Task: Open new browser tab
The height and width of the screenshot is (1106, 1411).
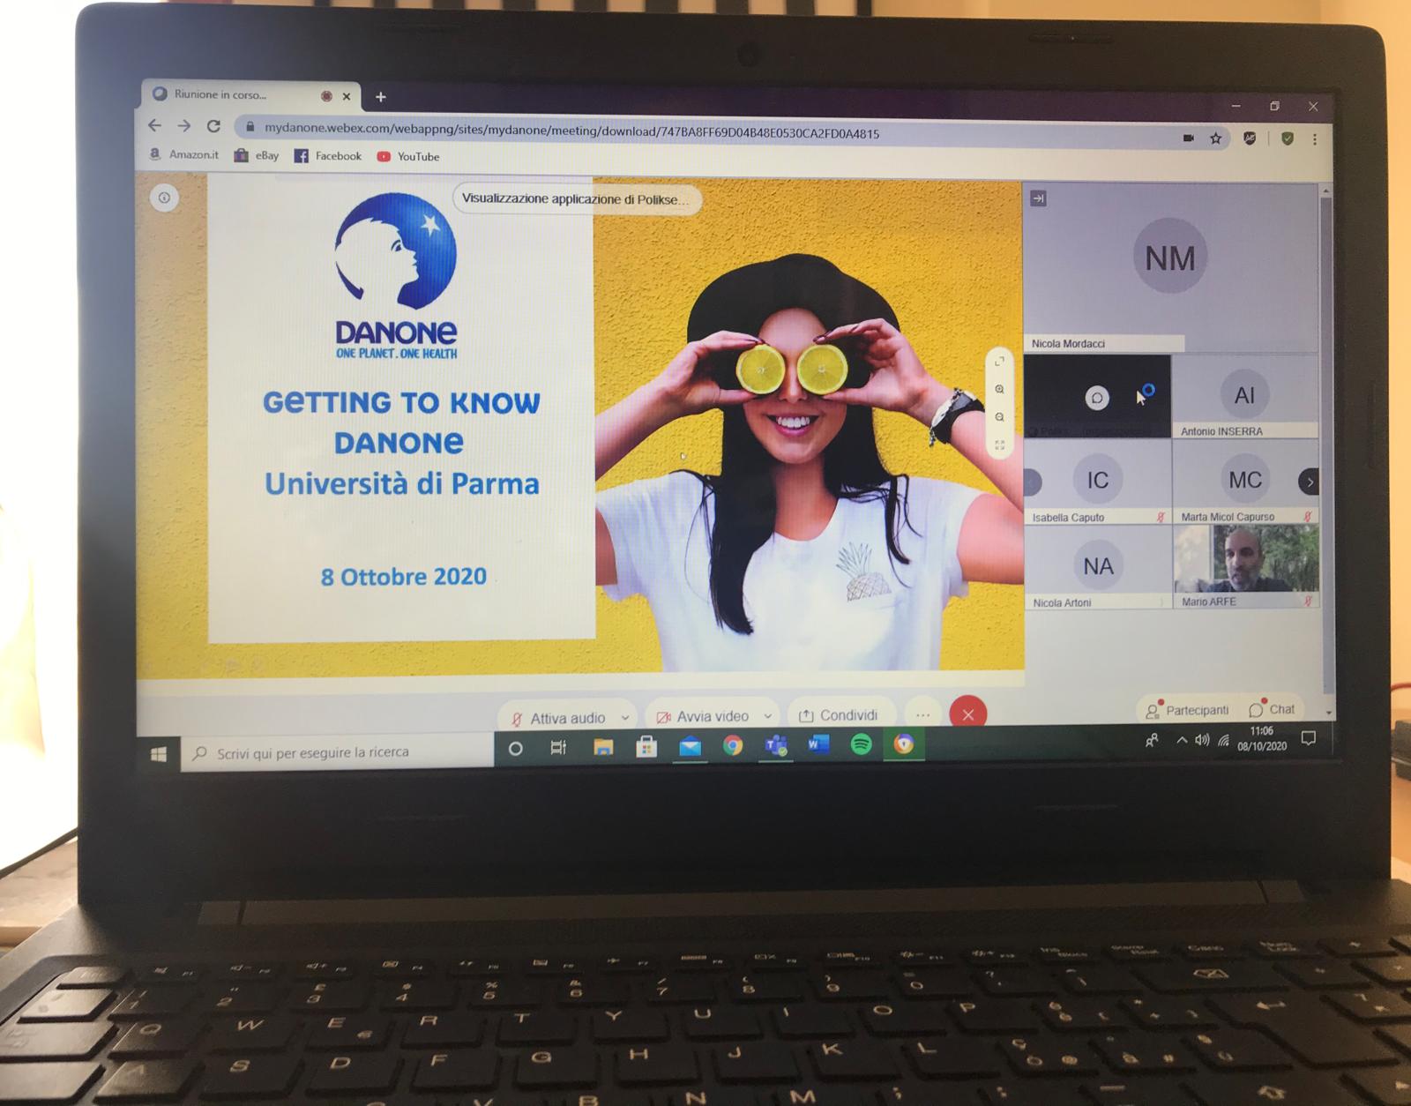Action: (x=381, y=97)
